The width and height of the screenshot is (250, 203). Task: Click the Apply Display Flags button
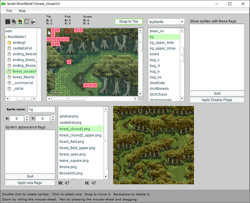click(x=217, y=100)
